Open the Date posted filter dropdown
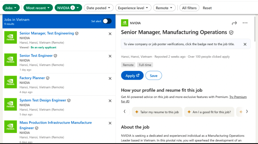The height and width of the screenshot is (144, 258). tap(99, 8)
